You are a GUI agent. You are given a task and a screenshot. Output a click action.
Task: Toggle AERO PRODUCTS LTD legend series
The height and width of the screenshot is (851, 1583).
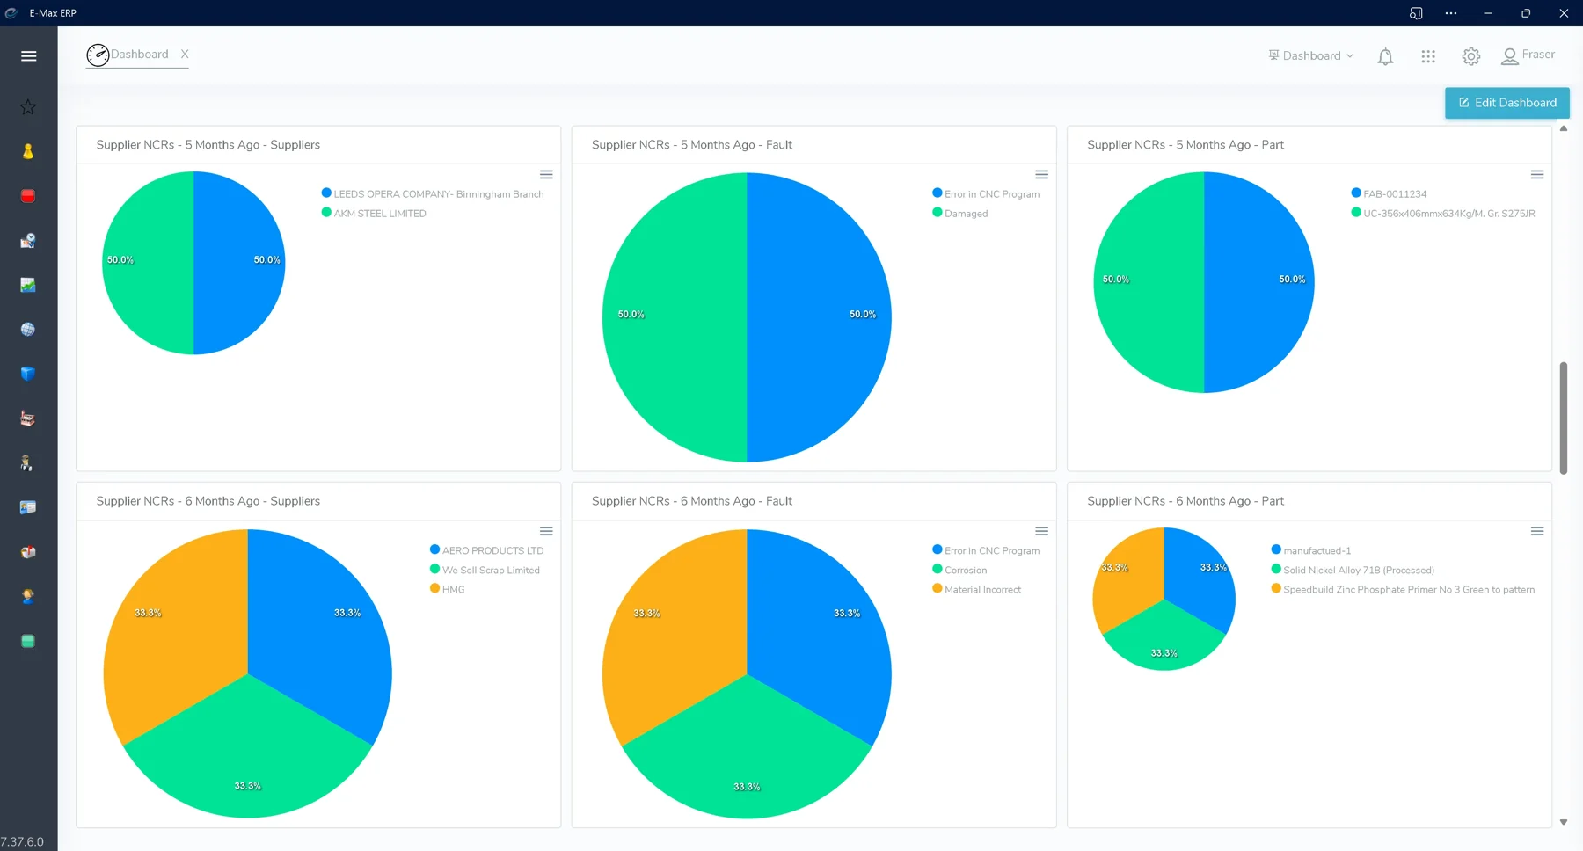click(x=486, y=551)
